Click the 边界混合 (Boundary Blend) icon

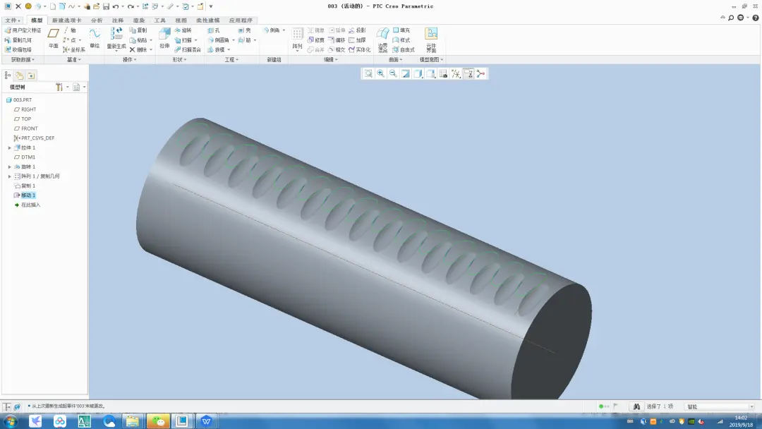point(382,40)
